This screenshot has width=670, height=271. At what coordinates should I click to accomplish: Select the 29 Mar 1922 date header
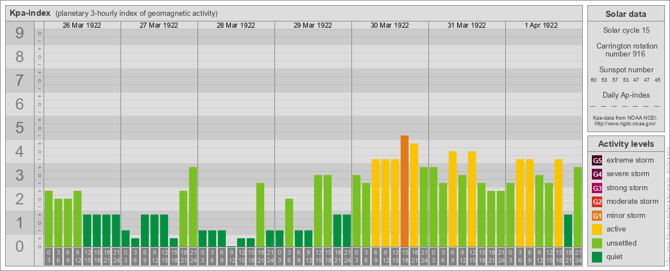point(313,25)
